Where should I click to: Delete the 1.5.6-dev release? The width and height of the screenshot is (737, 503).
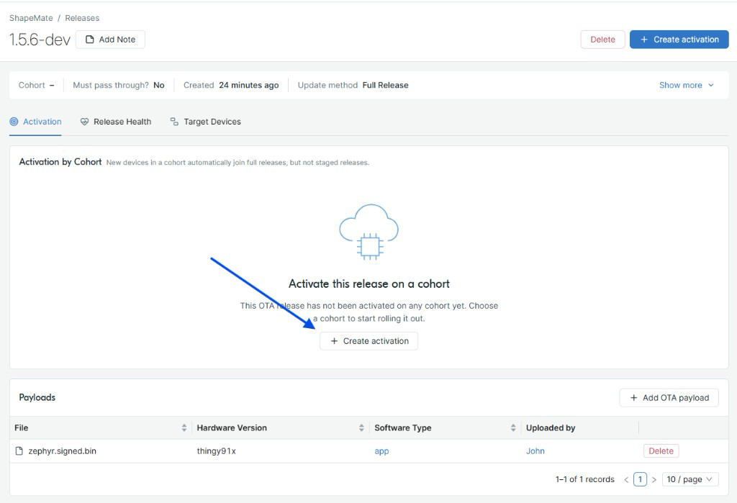[602, 40]
